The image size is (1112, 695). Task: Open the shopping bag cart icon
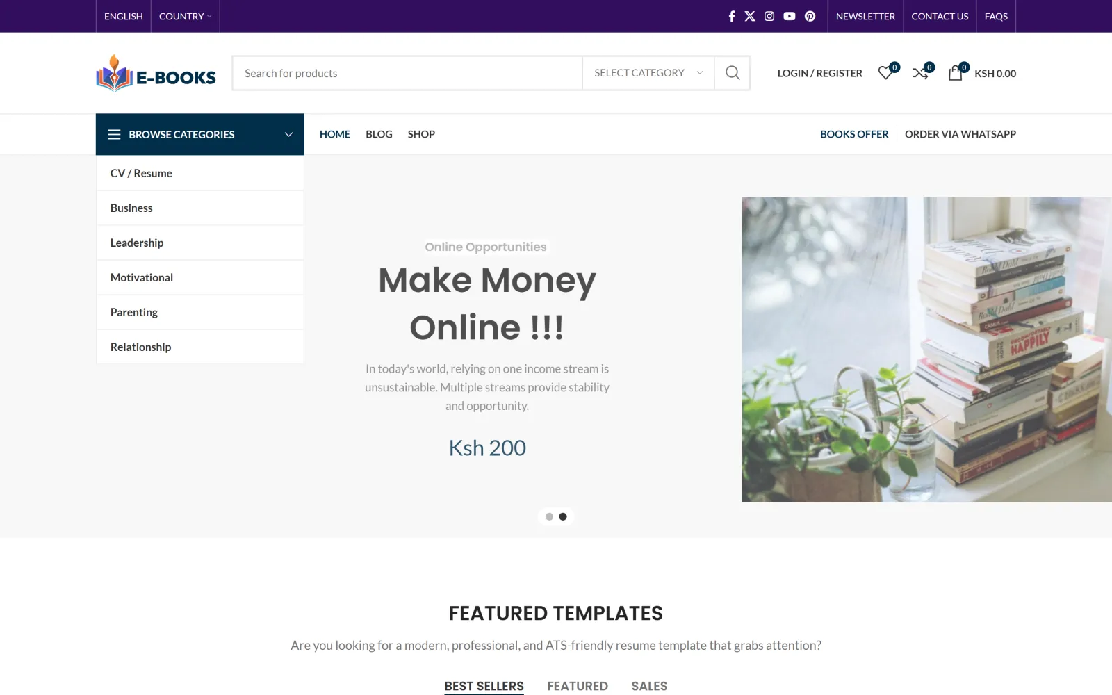957,72
